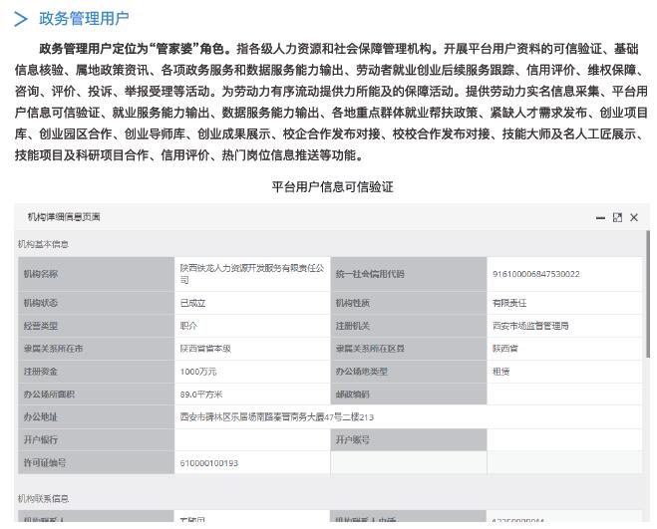Click the 机构联系信息 section header

click(43, 498)
